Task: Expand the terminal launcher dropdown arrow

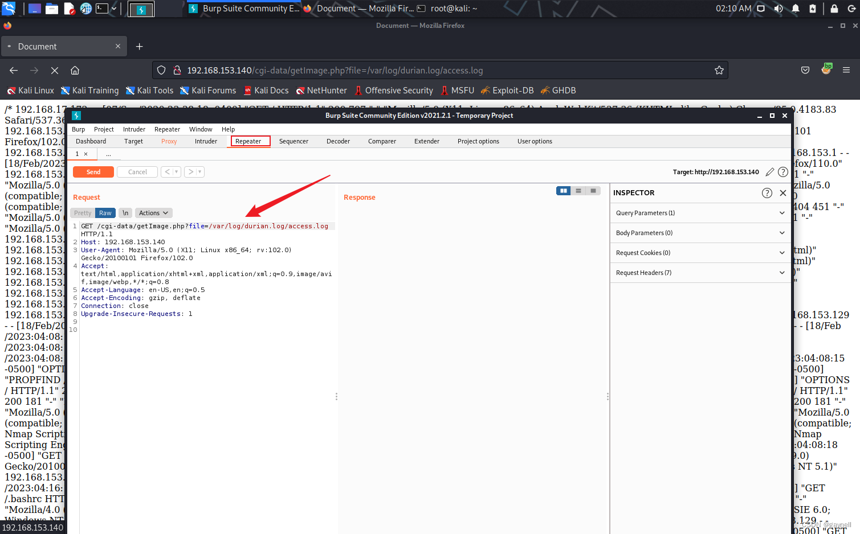Action: [114, 9]
